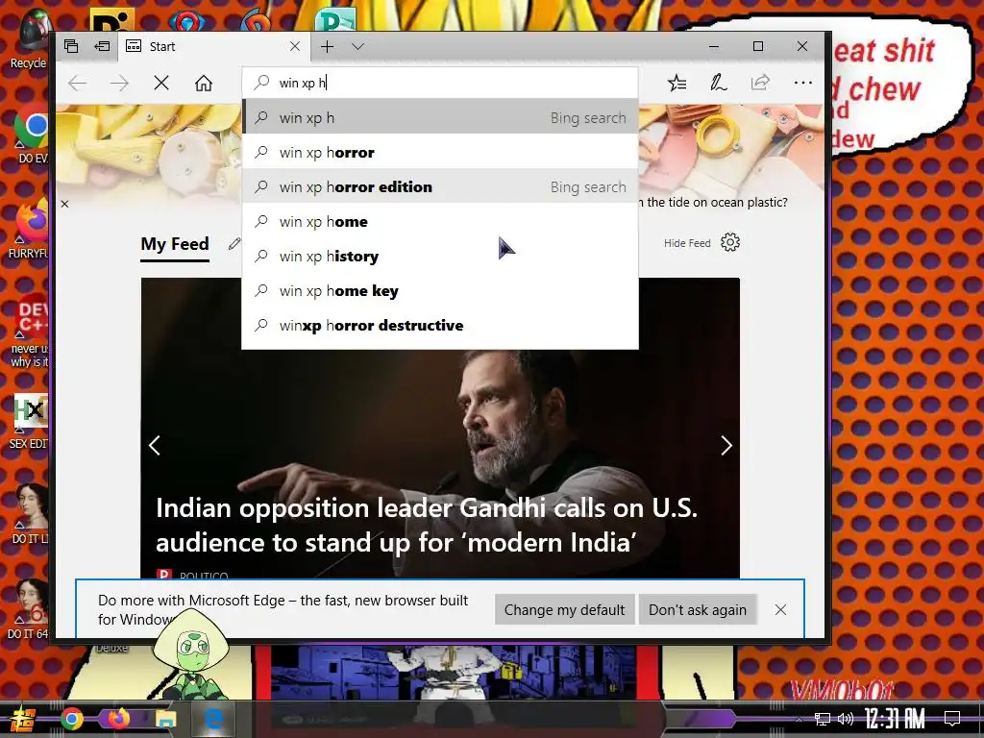Open the DO IT L portrait shortcut

click(x=30, y=513)
